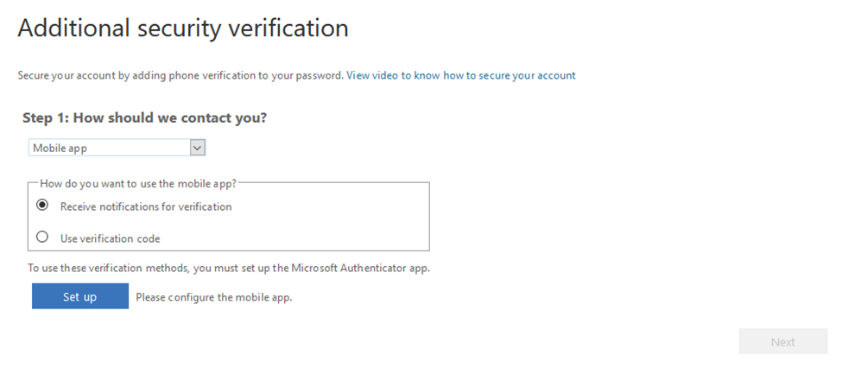Image resolution: width=842 pixels, height=387 pixels.
Task: Click the Please configure the mobile app message
Action: click(213, 297)
